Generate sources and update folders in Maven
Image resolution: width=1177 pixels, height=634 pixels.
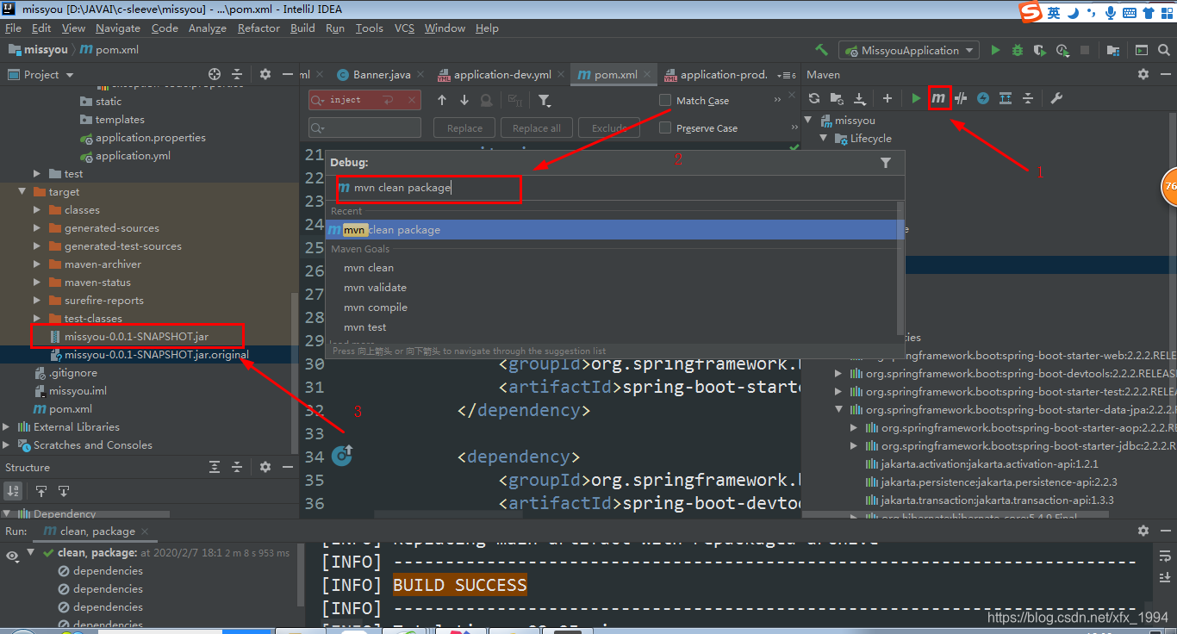point(837,98)
